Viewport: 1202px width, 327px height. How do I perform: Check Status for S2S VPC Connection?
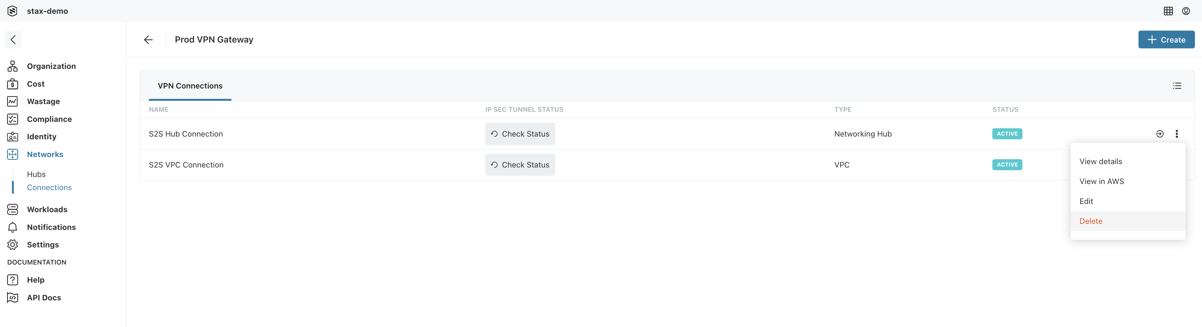pos(520,165)
